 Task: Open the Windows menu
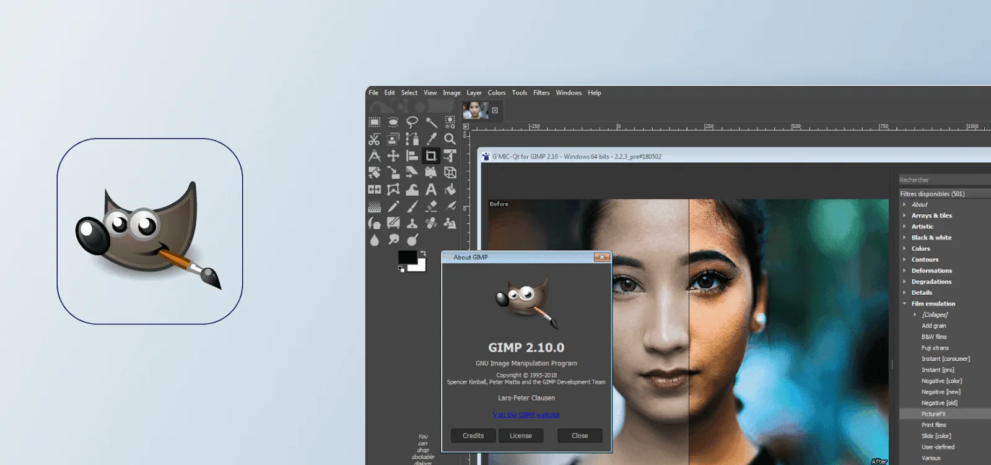click(x=569, y=93)
